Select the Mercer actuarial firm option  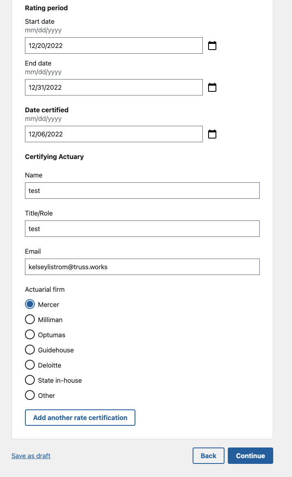click(30, 304)
